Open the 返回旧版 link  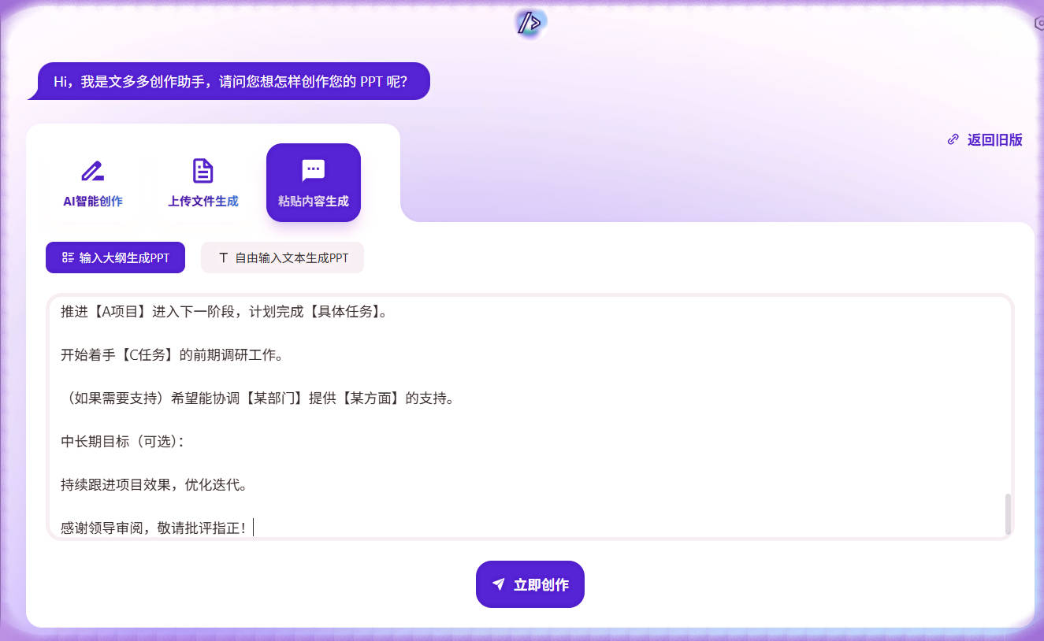985,139
